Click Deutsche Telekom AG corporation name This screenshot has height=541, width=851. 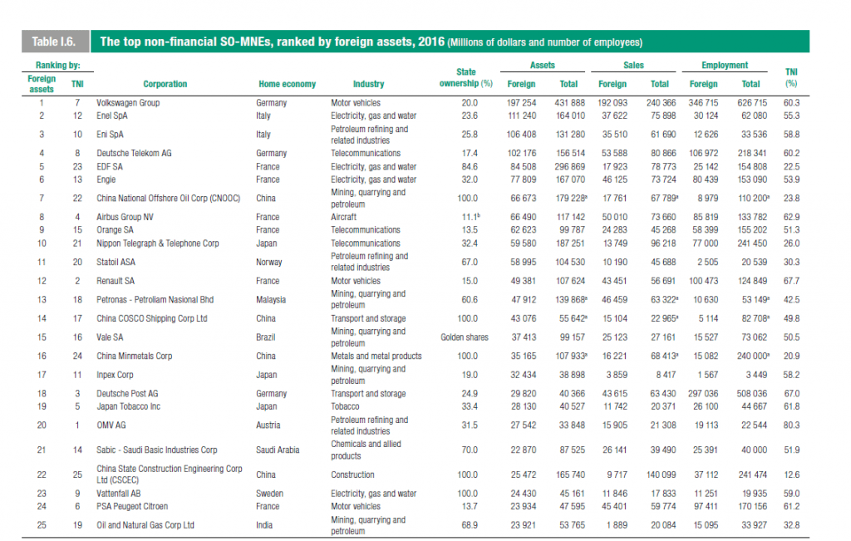pyautogui.click(x=142, y=154)
